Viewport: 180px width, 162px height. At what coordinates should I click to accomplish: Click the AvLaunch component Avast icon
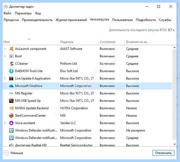tap(11, 49)
